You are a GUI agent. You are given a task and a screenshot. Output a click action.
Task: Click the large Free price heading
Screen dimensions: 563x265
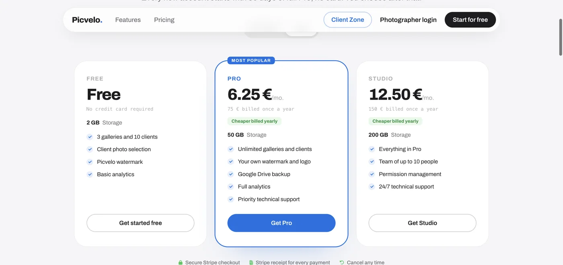tap(104, 94)
